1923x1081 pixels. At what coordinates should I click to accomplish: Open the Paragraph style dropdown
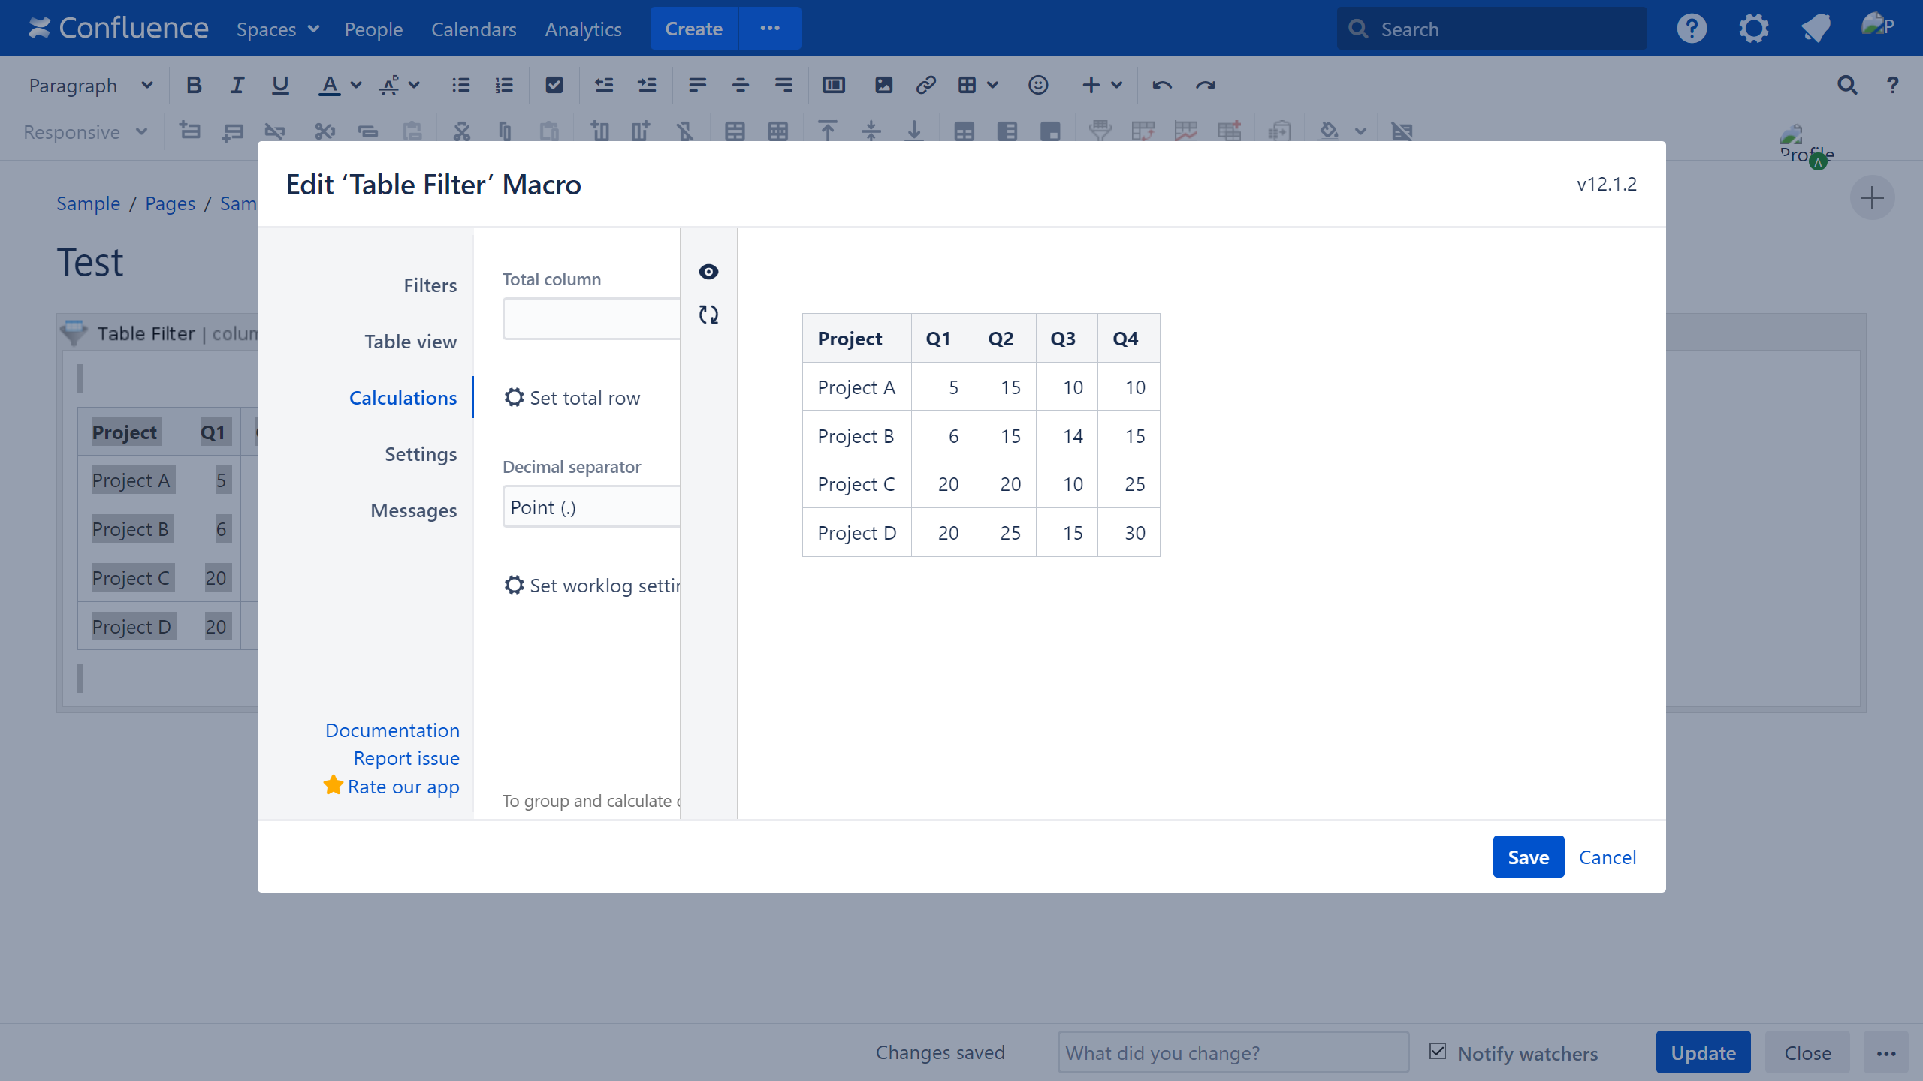pos(90,85)
